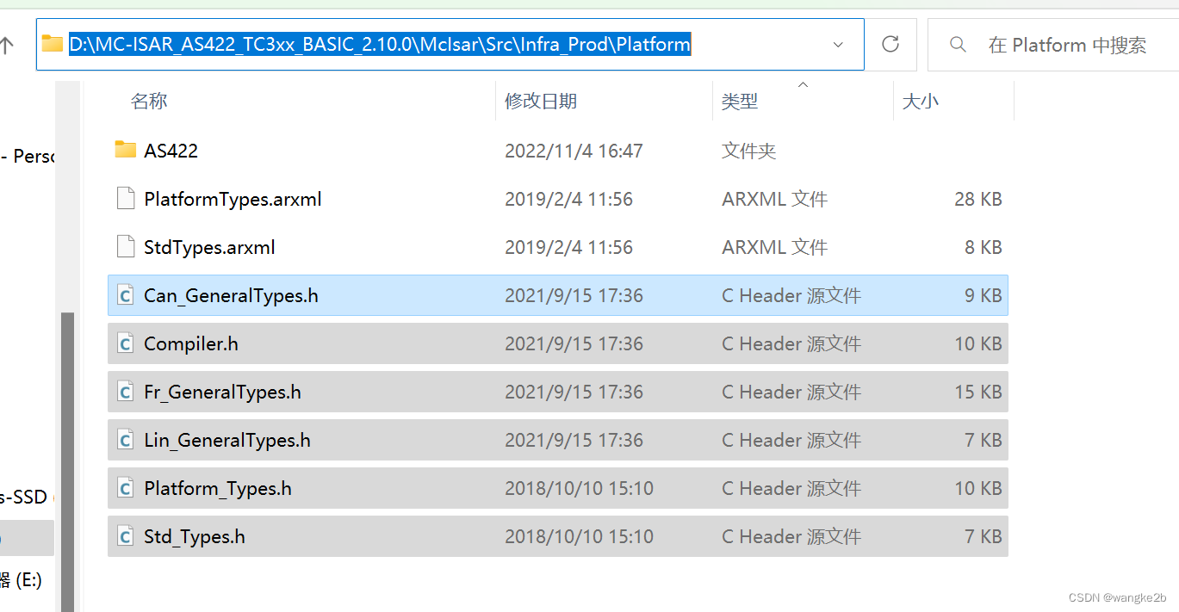Click the Platform_Types.h C header icon

(126, 488)
